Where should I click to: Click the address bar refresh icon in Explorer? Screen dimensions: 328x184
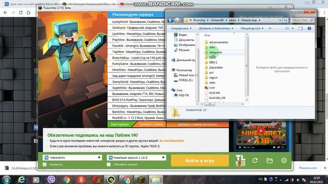click(x=285, y=20)
